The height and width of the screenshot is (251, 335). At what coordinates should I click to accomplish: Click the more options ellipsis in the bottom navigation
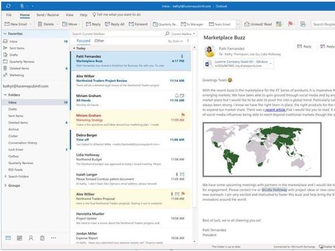(54, 238)
